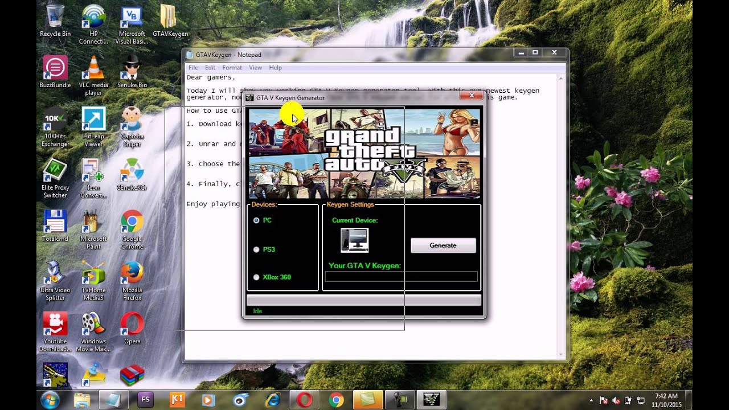This screenshot has height=410, width=729.
Task: Open the taskbar clock showing 7:42 AM
Action: tap(666, 400)
